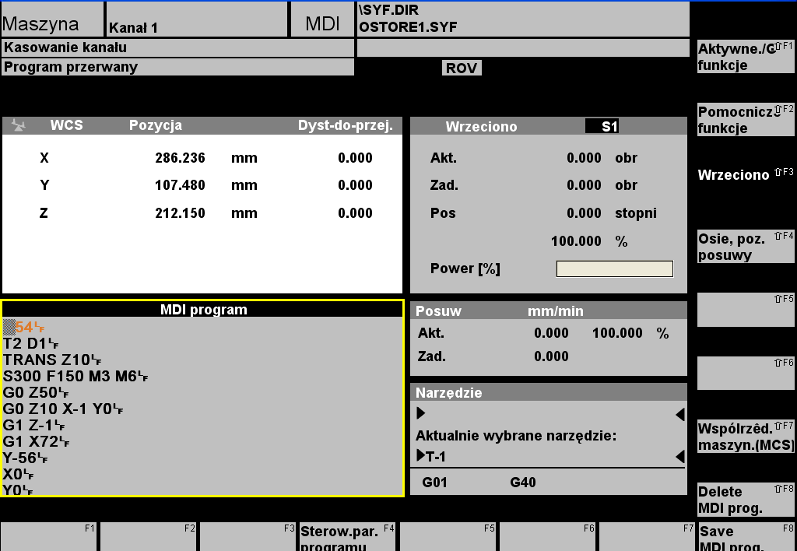Image resolution: width=797 pixels, height=551 pixels.
Task: Click the Narzędzie panel header
Action: pyautogui.click(x=549, y=392)
